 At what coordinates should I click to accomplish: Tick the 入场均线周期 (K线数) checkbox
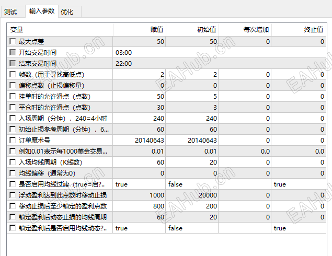(13, 162)
